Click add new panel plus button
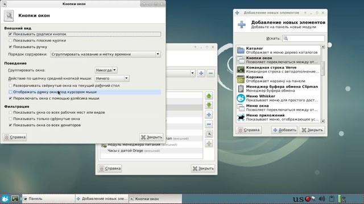 pos(201,73)
